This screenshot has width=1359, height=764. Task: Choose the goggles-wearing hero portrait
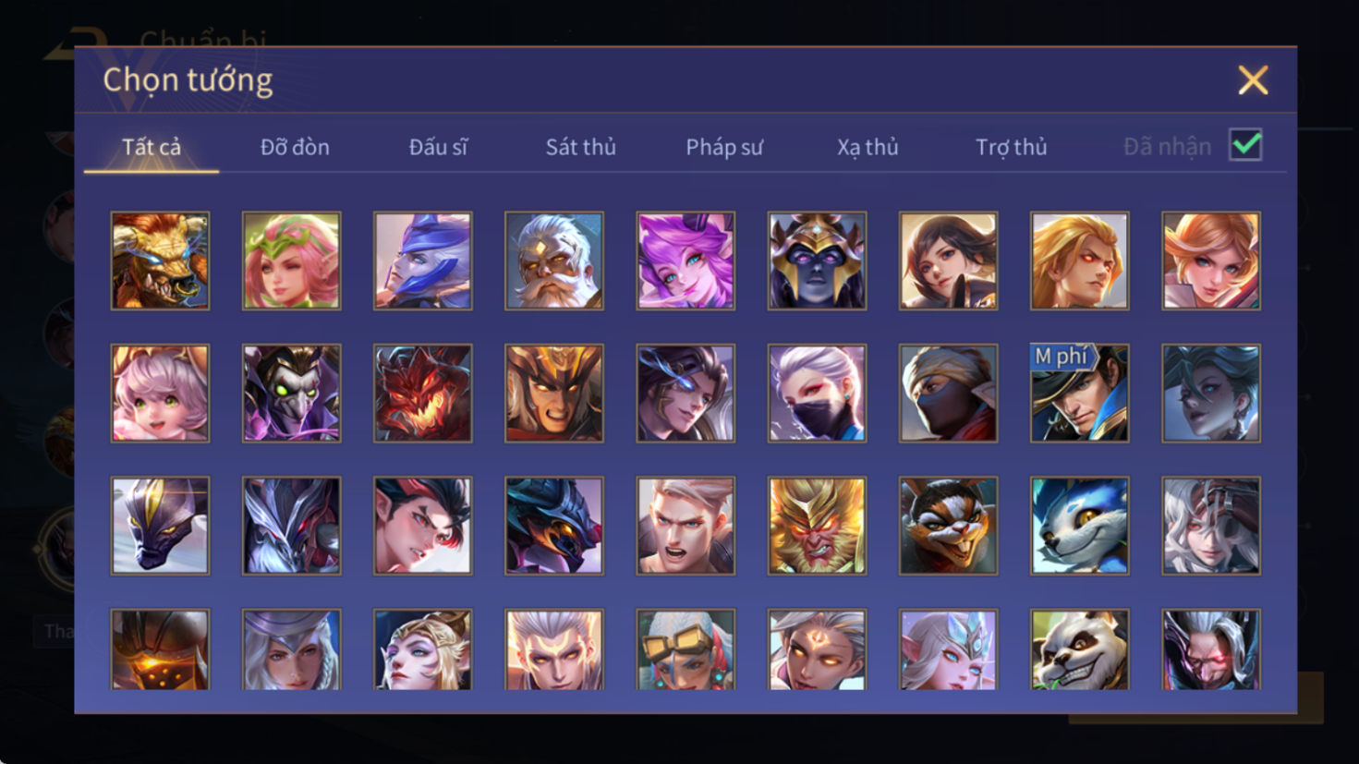[x=686, y=649]
